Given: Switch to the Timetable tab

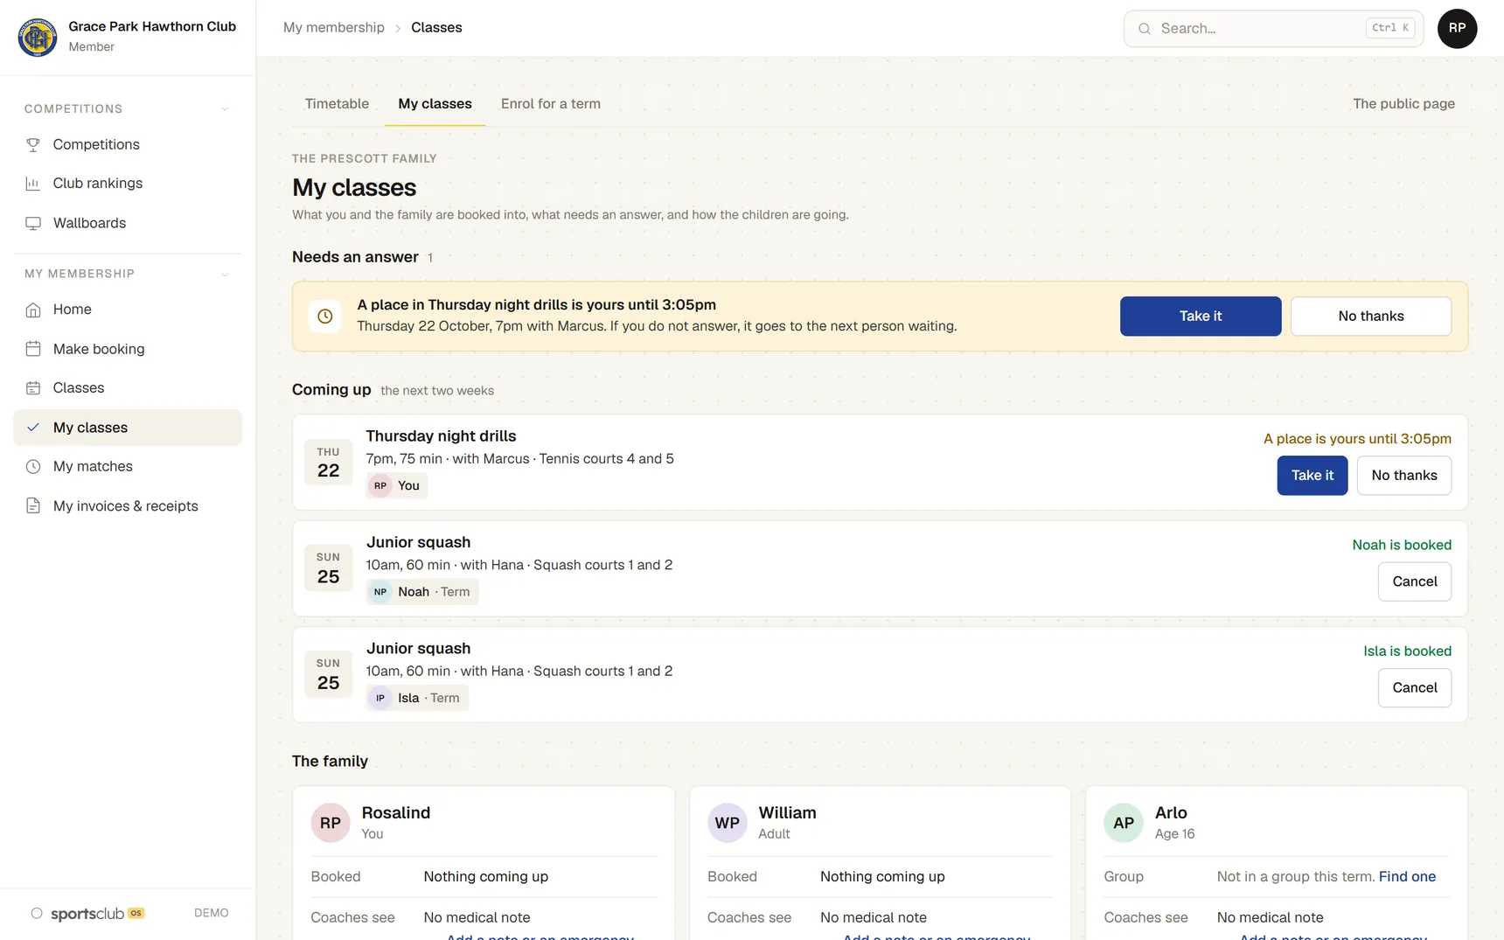Looking at the screenshot, I should pyautogui.click(x=337, y=104).
